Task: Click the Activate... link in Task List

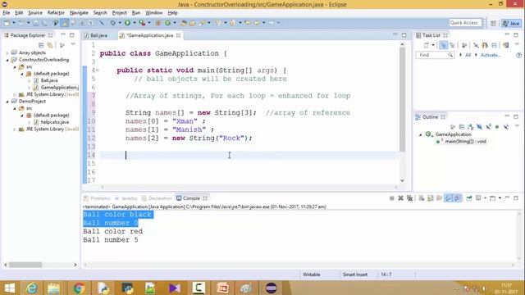Action: click(x=491, y=55)
